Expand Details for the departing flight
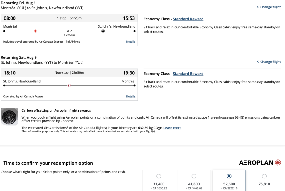285x191 pixels. click(131, 42)
